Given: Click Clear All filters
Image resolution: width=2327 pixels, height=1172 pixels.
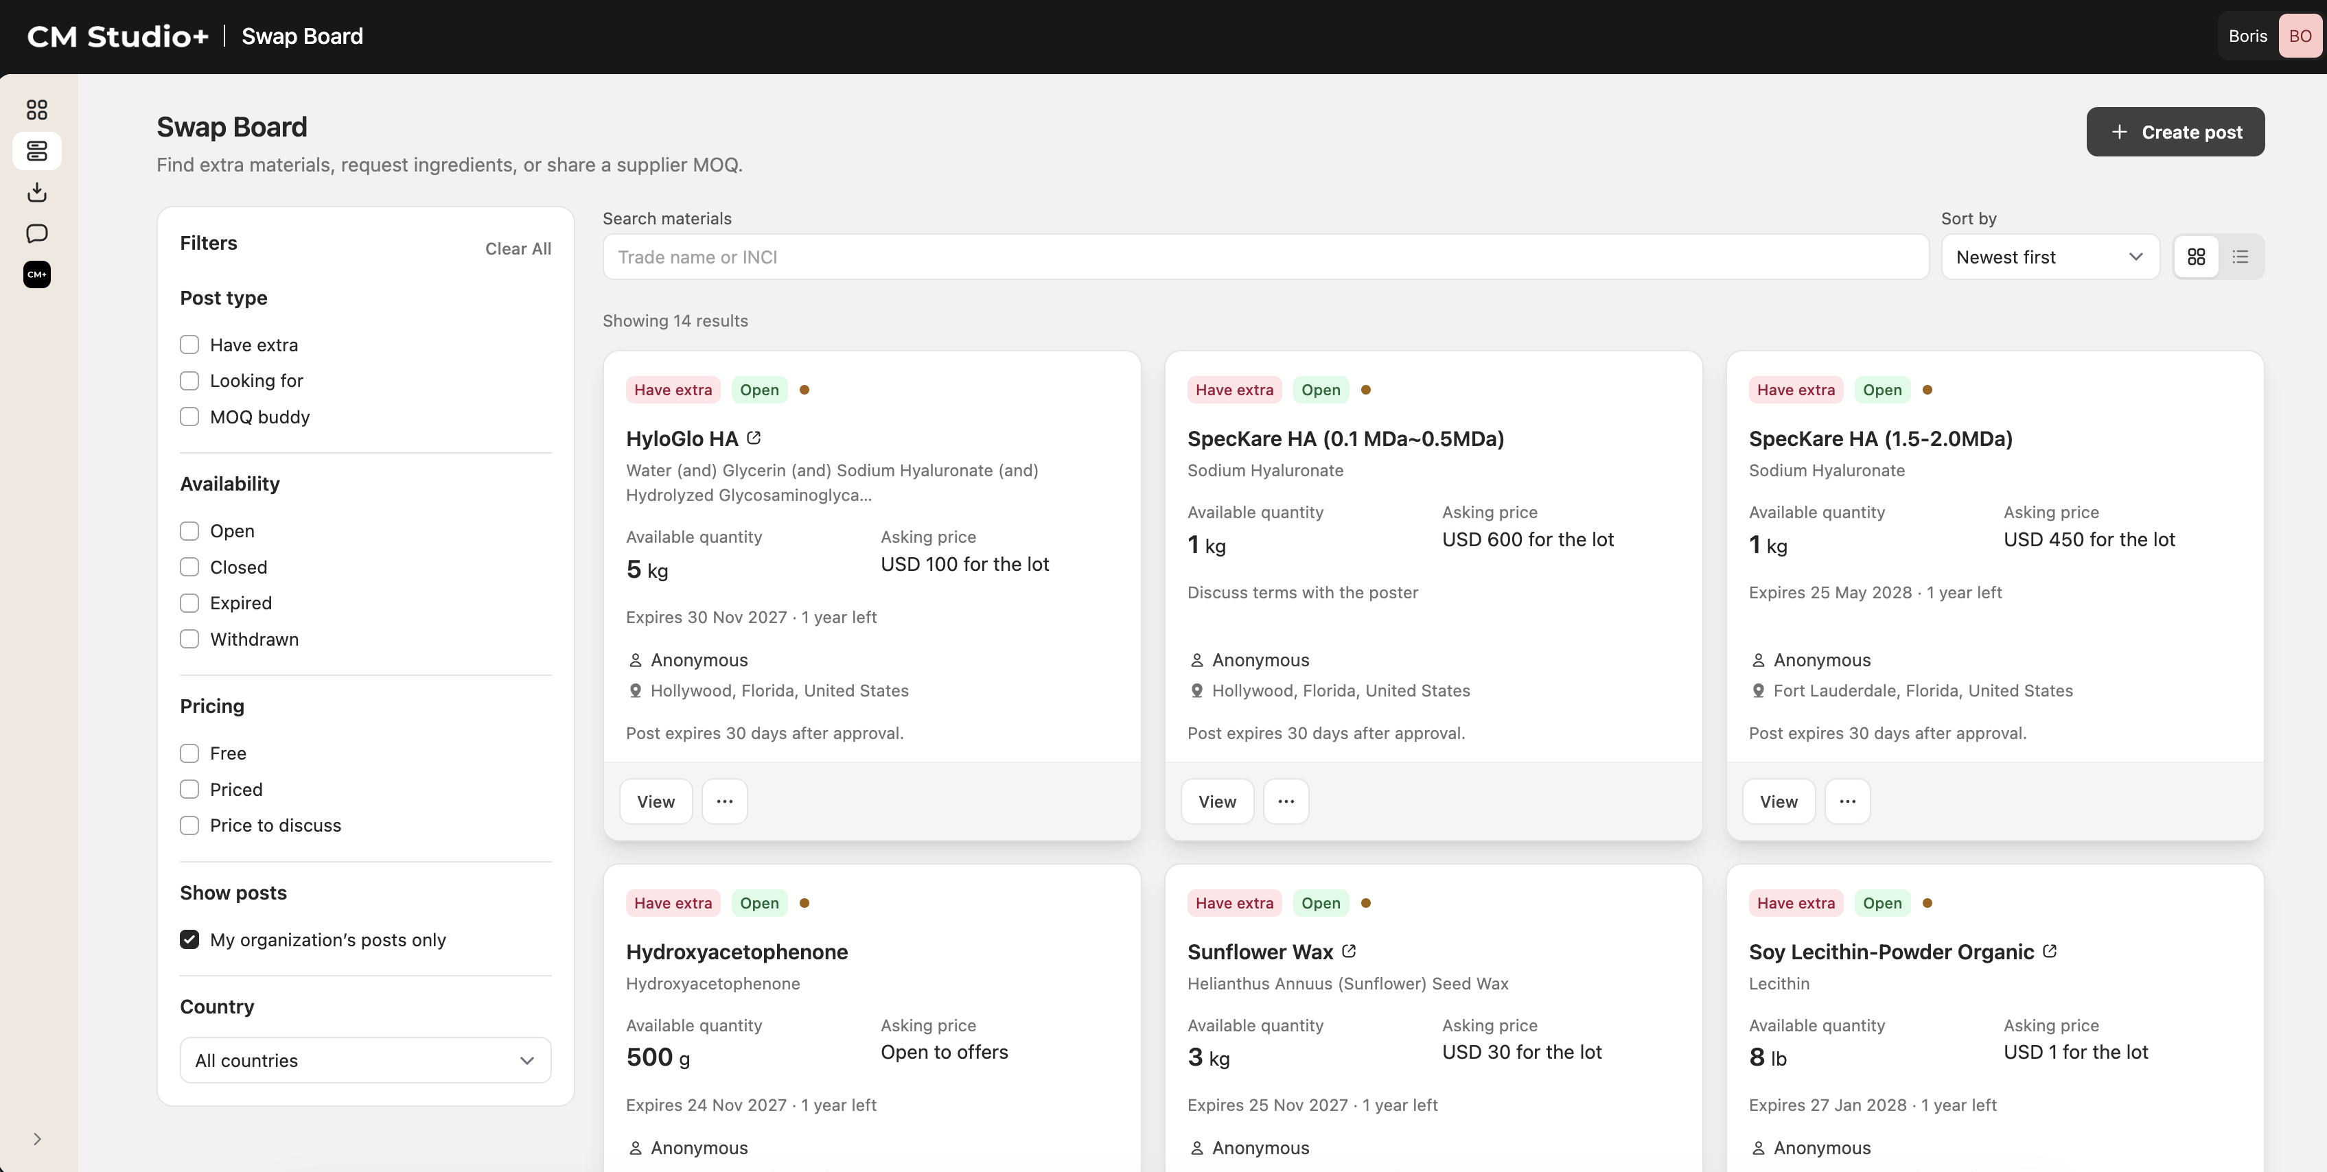Looking at the screenshot, I should (518, 248).
